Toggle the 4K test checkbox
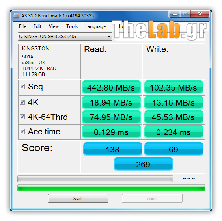This screenshot has height=221, width=222. tap(22, 102)
